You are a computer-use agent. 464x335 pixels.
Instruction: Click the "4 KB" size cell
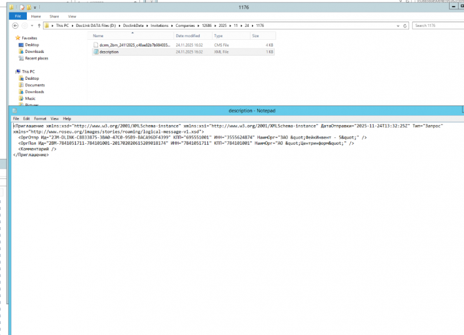(269, 45)
